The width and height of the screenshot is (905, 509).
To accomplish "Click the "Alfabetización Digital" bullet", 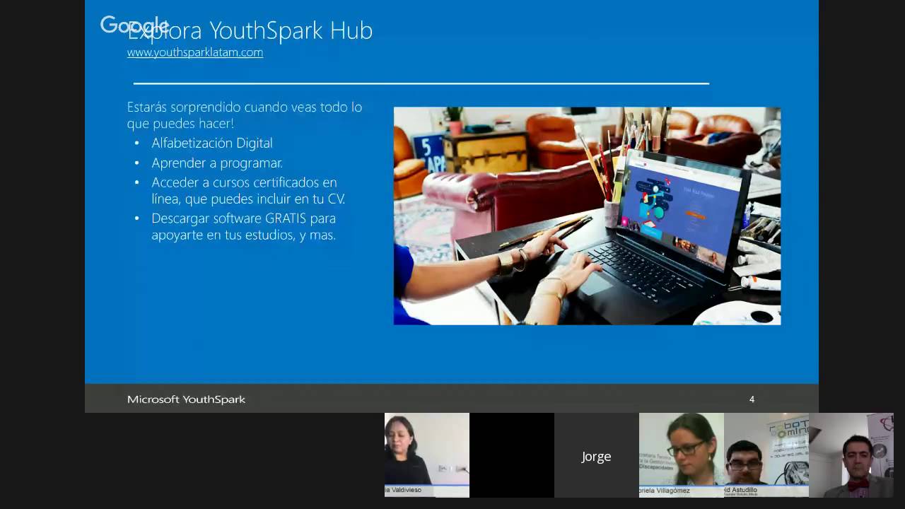I will coord(212,143).
